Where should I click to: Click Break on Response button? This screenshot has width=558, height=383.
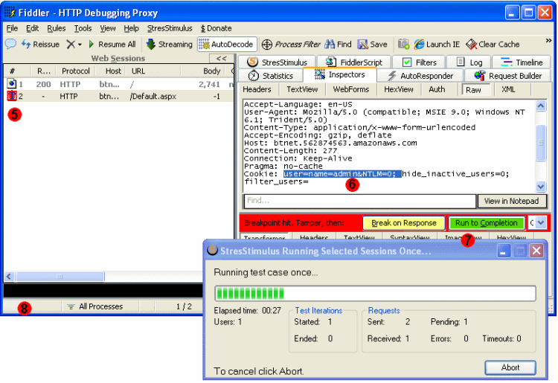(x=404, y=223)
